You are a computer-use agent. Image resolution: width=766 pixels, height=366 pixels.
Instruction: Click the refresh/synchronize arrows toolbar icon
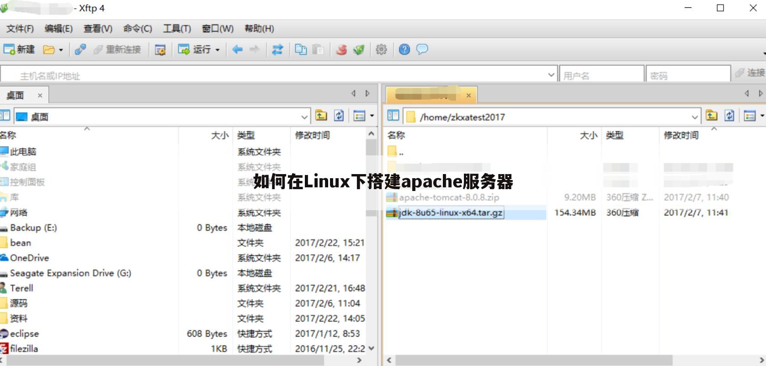coord(277,49)
